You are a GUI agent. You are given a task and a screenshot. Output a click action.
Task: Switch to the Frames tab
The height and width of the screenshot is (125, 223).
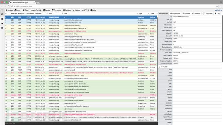tap(186, 14)
